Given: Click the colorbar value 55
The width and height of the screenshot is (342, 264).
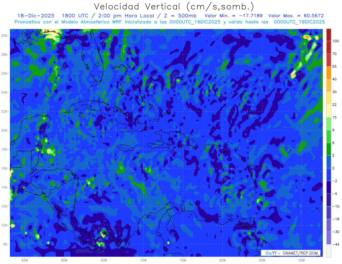Looking at the screenshot, I should [x=334, y=66].
